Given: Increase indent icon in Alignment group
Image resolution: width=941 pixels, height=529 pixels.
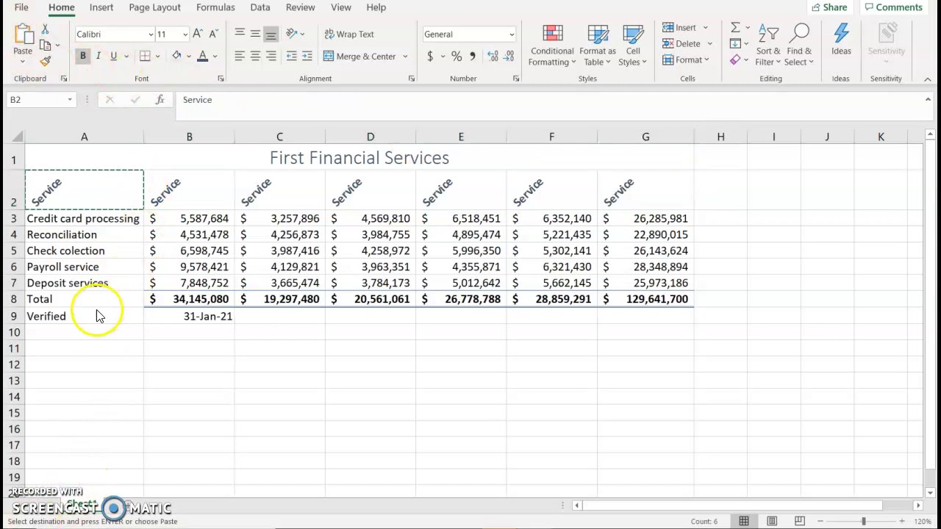Looking at the screenshot, I should tap(307, 56).
